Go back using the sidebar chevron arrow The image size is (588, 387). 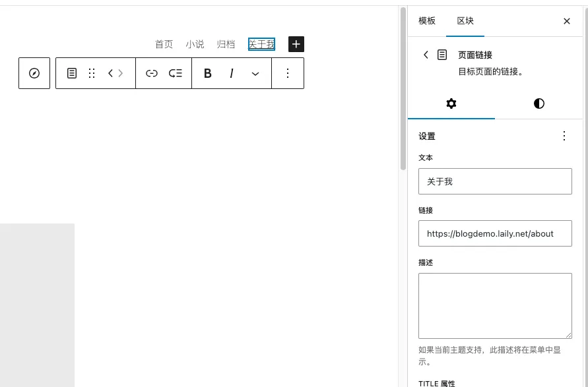pyautogui.click(x=426, y=55)
